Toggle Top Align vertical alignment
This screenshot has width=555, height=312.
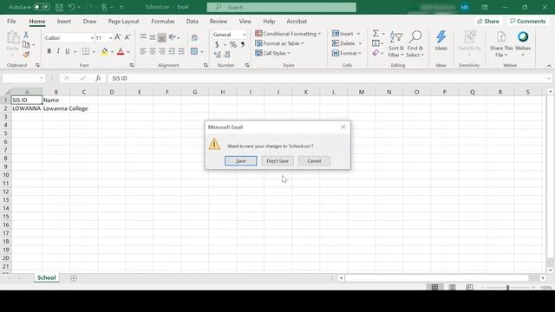coord(143,37)
